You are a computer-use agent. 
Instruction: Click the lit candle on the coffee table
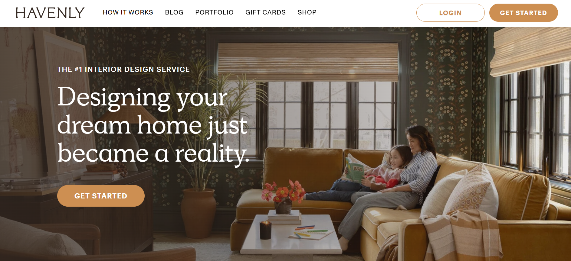tap(265, 230)
